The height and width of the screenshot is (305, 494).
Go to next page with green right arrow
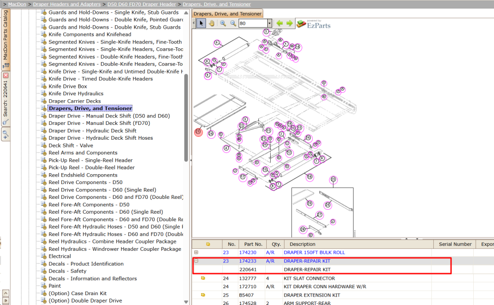coord(289,23)
